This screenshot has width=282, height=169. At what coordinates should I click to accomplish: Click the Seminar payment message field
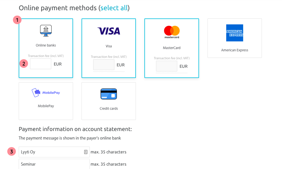(54, 164)
